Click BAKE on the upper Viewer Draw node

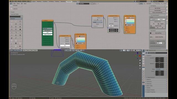[x=129, y=25]
